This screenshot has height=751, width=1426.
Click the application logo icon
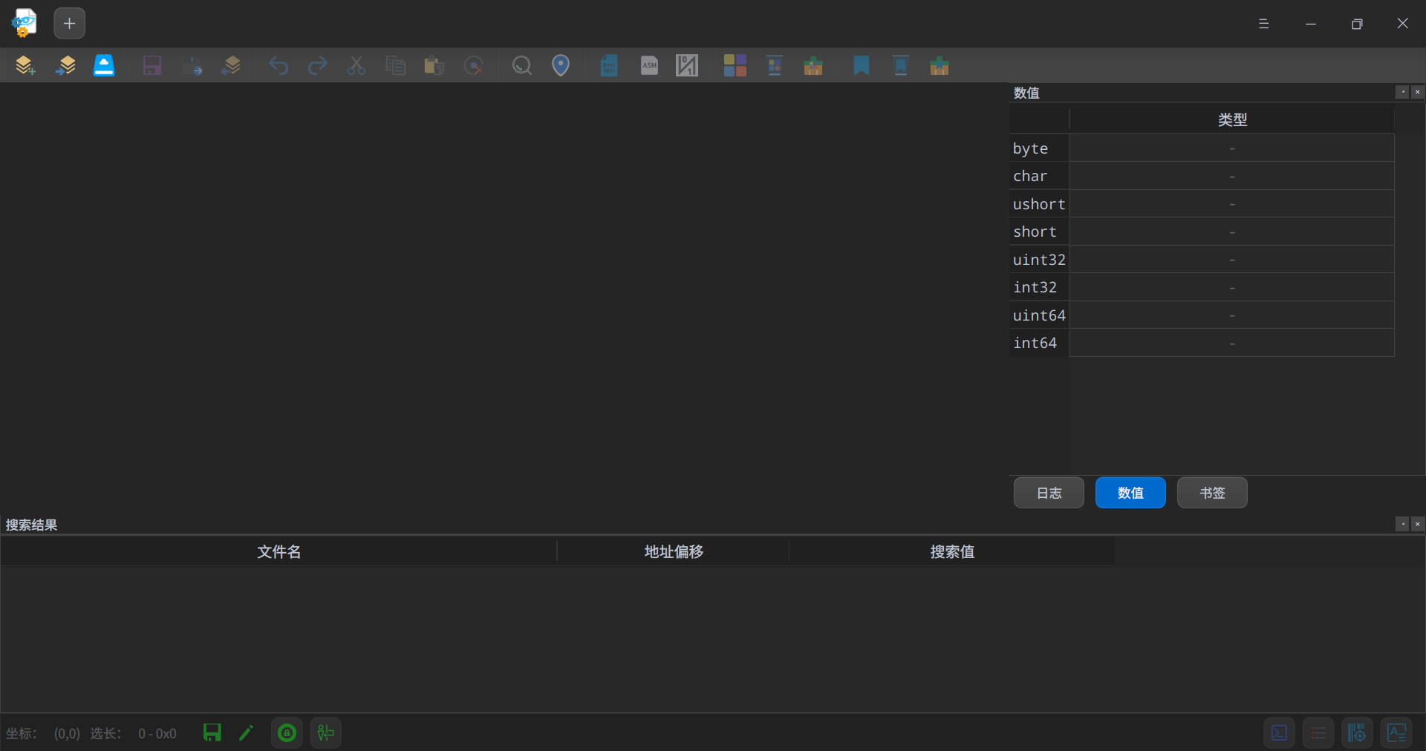coord(25,23)
